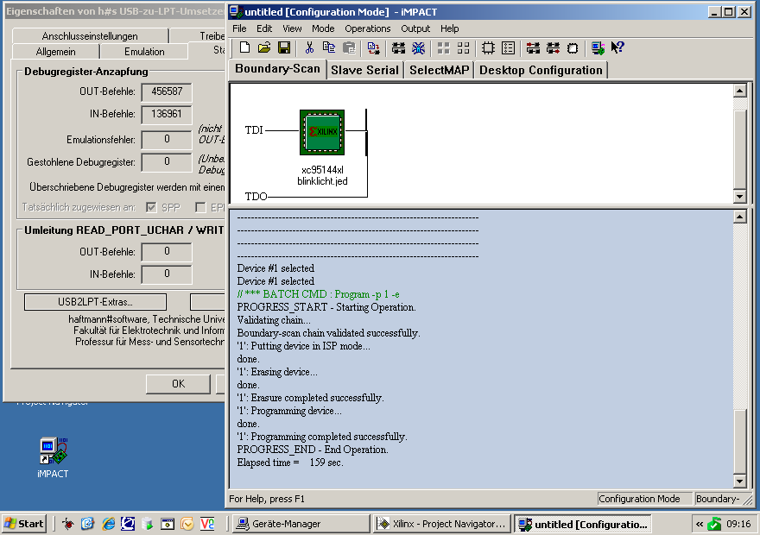Viewport: 760px width, 535px height.
Task: Switch to Xilinx Project Navigator taskbar window
Action: click(442, 524)
